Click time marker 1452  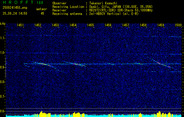(x=38, y=25)
